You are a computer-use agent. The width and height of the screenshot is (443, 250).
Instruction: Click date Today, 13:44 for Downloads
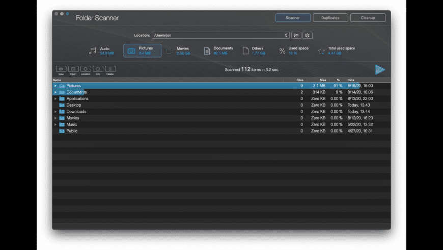(359, 112)
